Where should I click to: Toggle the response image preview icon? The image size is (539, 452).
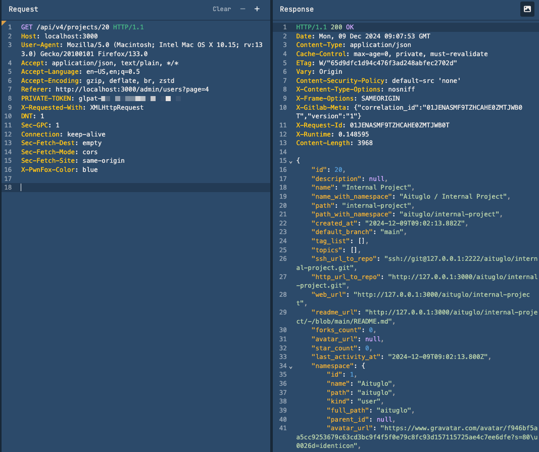527,9
